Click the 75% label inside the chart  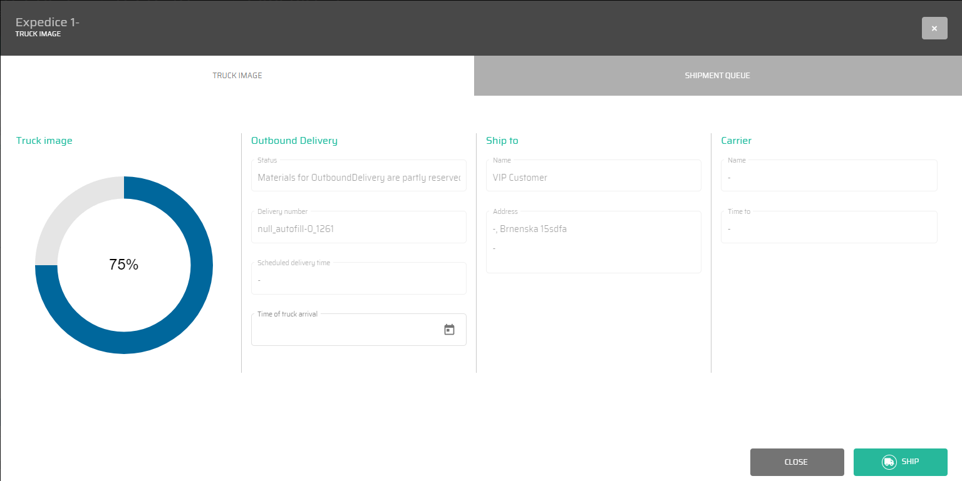tap(123, 265)
